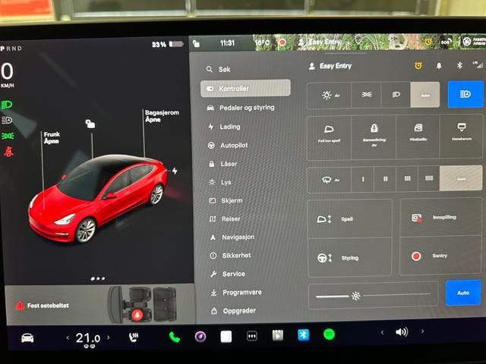Open the Skjerm menu
The image size is (486, 364).
tap(226, 200)
